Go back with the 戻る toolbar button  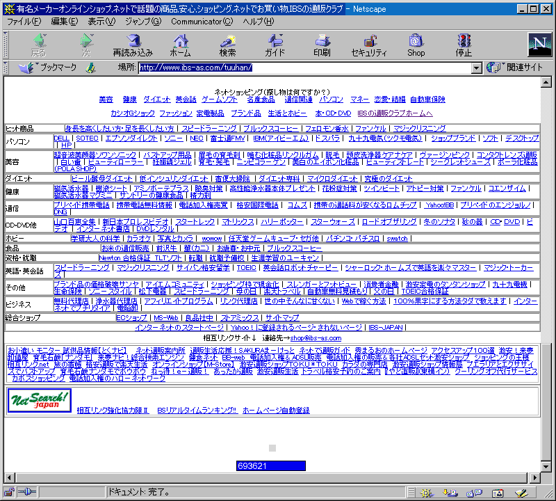click(x=39, y=45)
